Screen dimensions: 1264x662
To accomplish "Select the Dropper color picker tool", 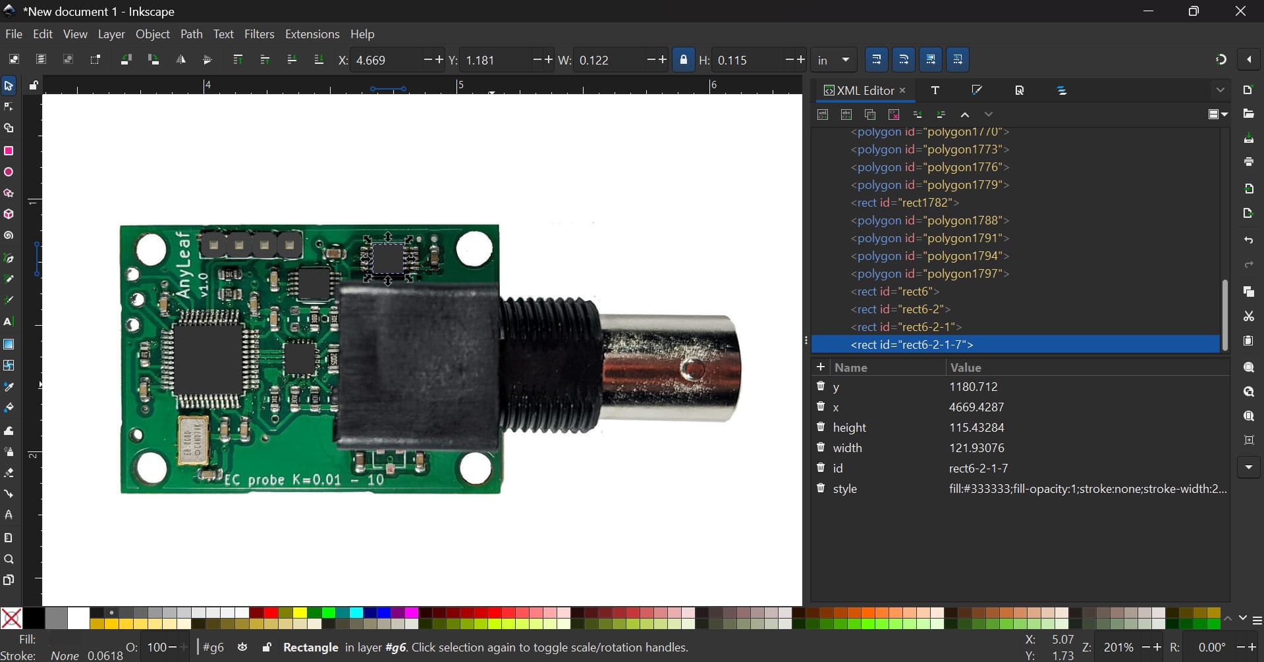I will pos(9,387).
